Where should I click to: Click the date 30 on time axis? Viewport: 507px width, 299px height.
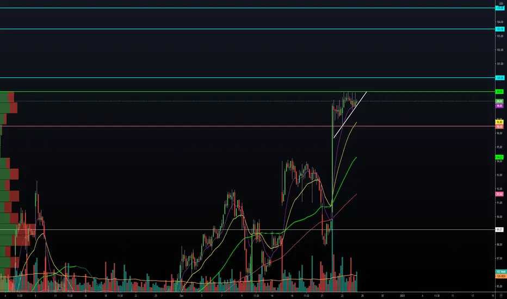pos(382,296)
